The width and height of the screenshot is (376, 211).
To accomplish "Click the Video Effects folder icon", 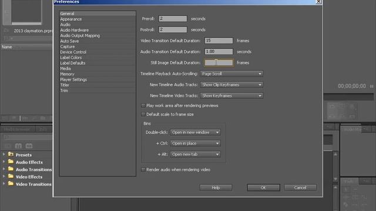I will [11, 176].
